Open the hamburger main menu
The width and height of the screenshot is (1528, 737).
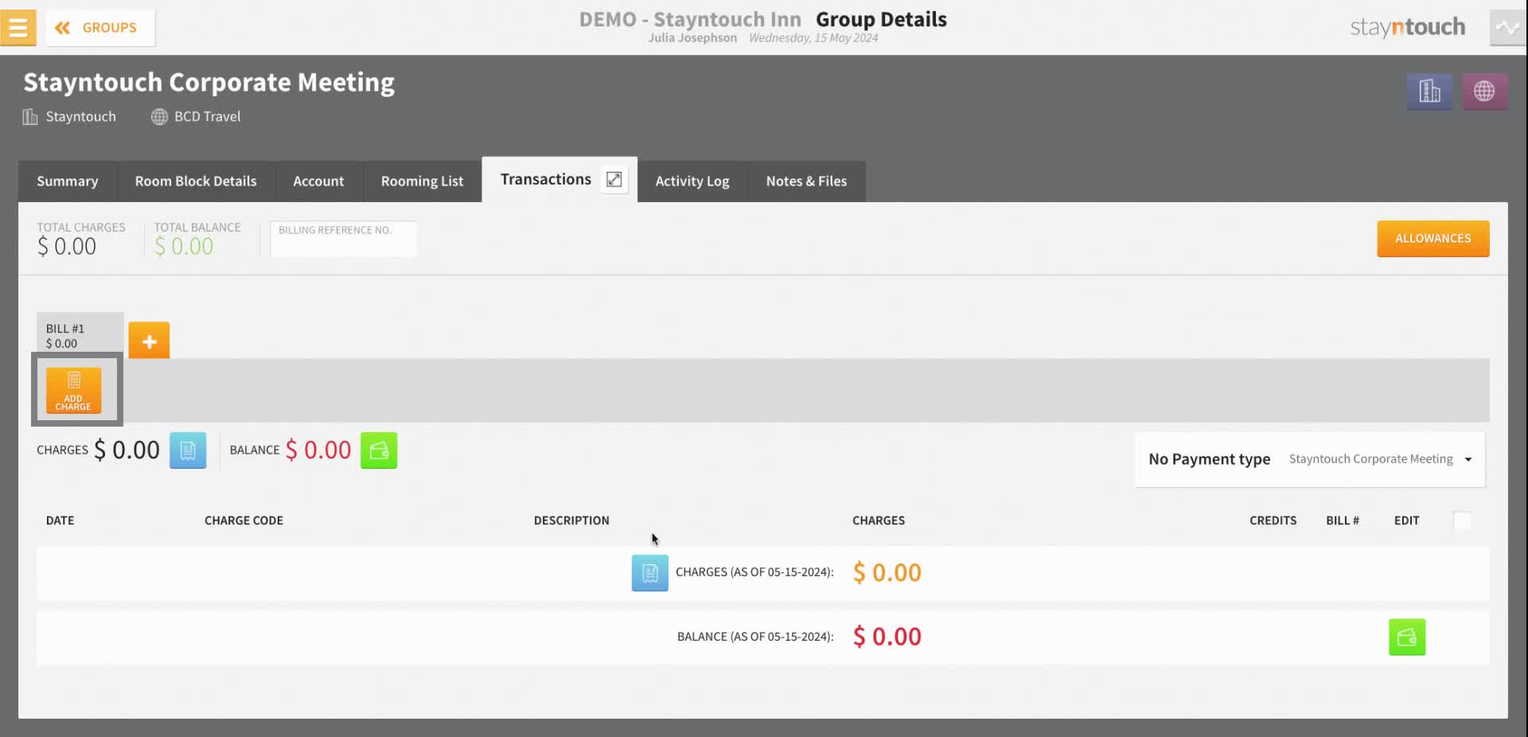pos(18,27)
